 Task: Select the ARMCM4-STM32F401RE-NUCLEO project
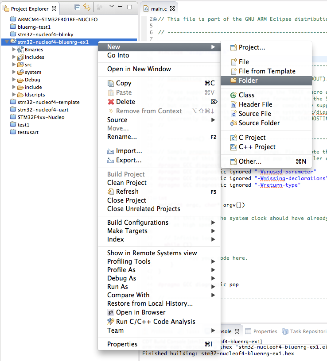click(58, 19)
